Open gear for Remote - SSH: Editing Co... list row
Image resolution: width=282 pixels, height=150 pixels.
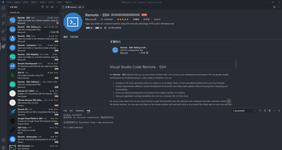57,32
